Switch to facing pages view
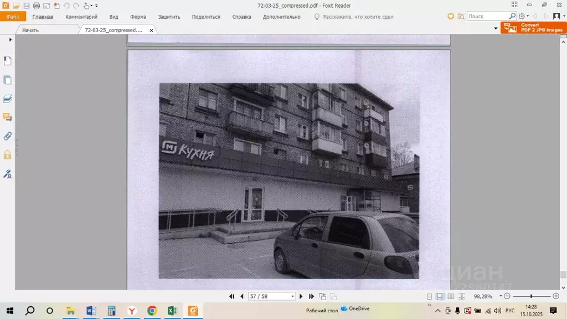 pos(451,297)
